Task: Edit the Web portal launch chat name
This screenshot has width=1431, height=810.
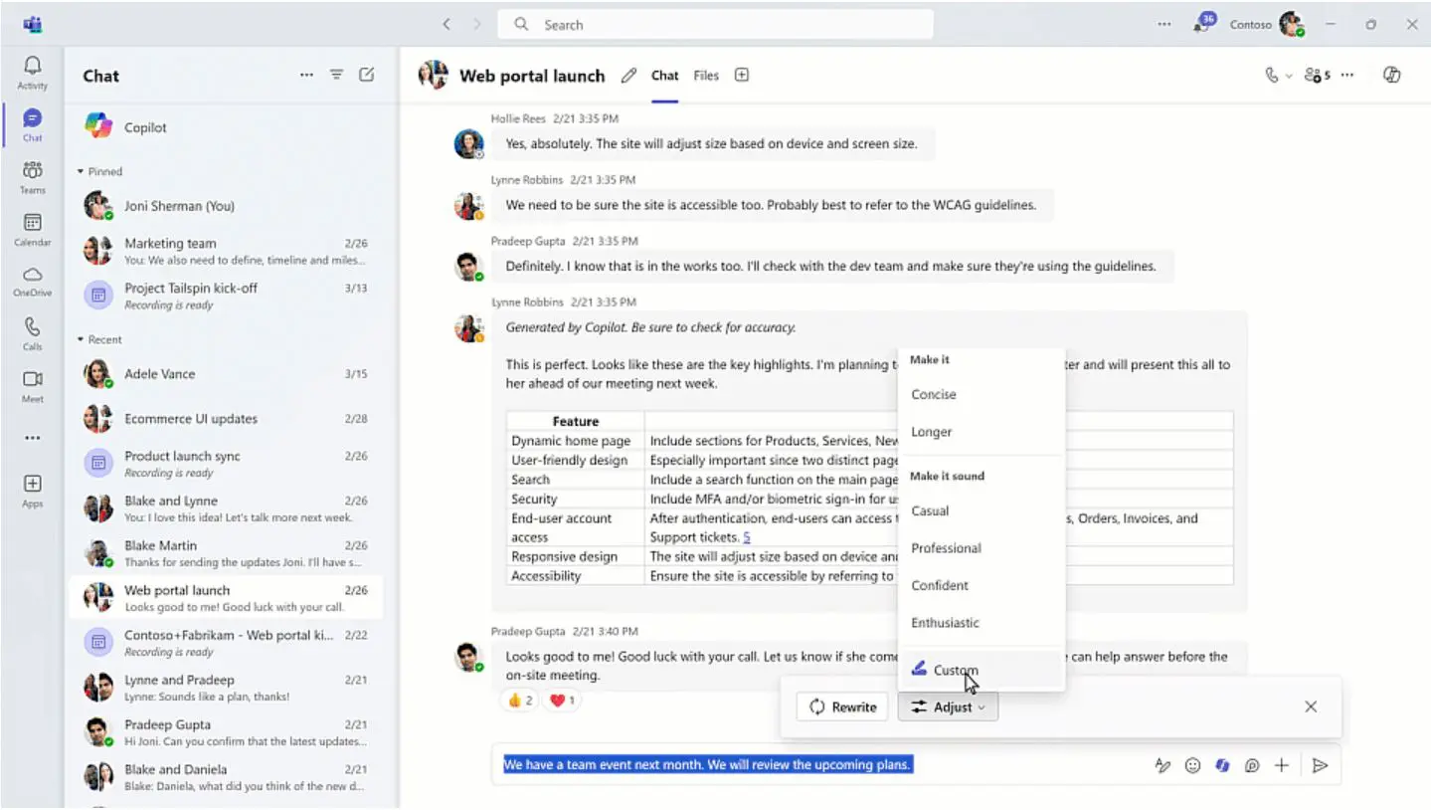Action: click(628, 76)
